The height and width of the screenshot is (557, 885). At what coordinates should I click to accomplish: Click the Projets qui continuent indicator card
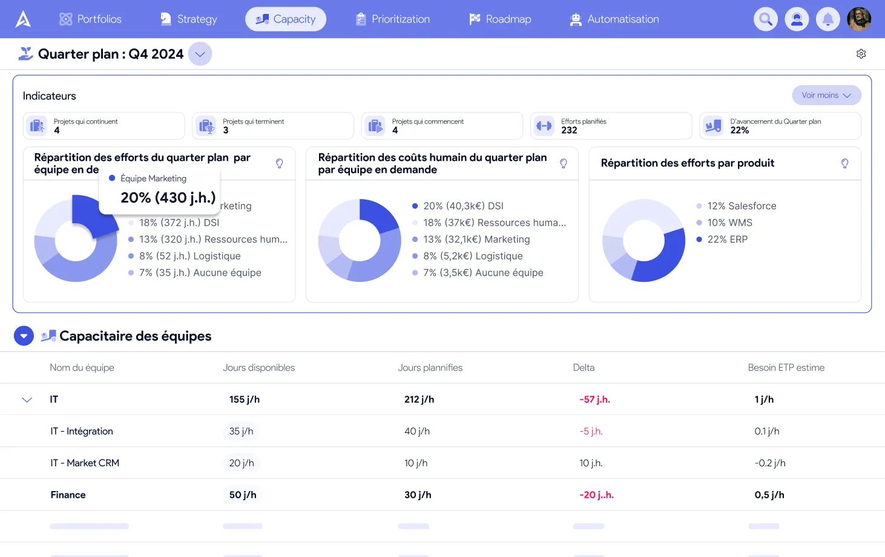104,126
